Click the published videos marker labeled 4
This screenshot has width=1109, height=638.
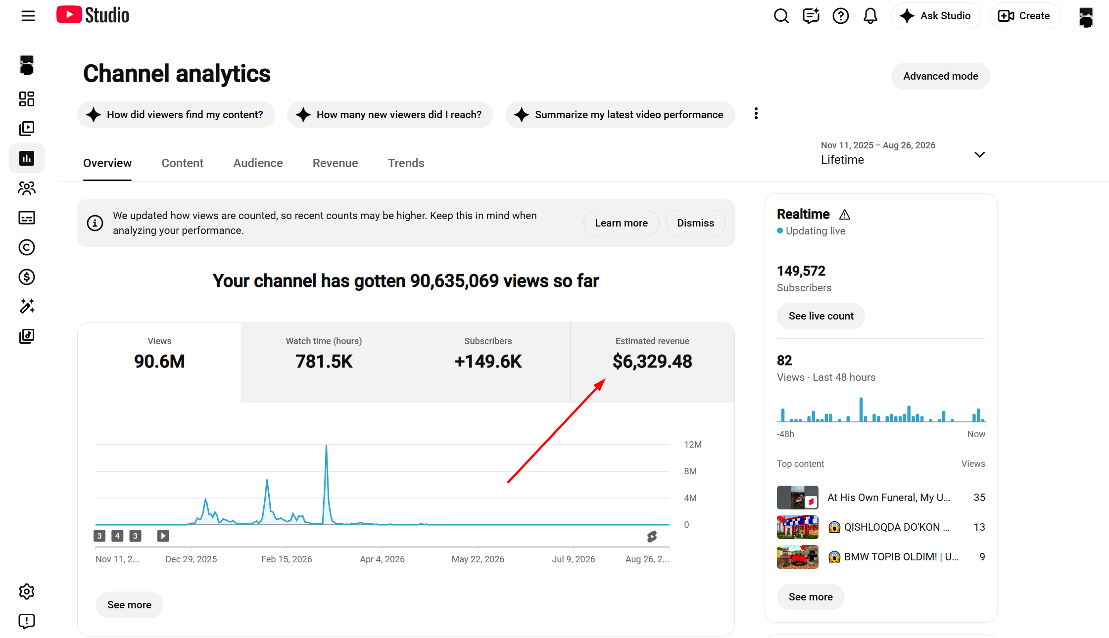(x=117, y=536)
